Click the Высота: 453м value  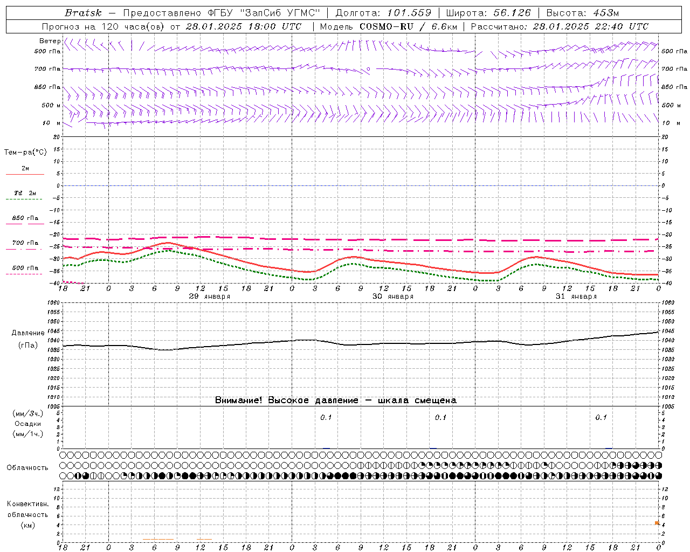(583, 13)
